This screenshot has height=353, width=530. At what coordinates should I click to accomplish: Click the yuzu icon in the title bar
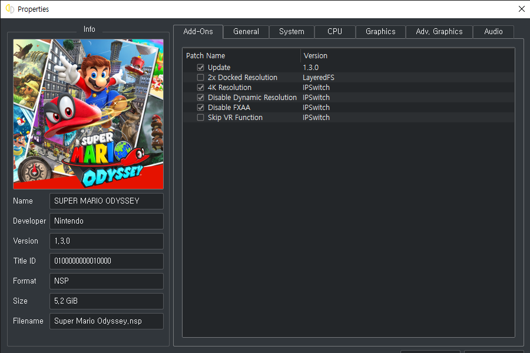point(10,9)
